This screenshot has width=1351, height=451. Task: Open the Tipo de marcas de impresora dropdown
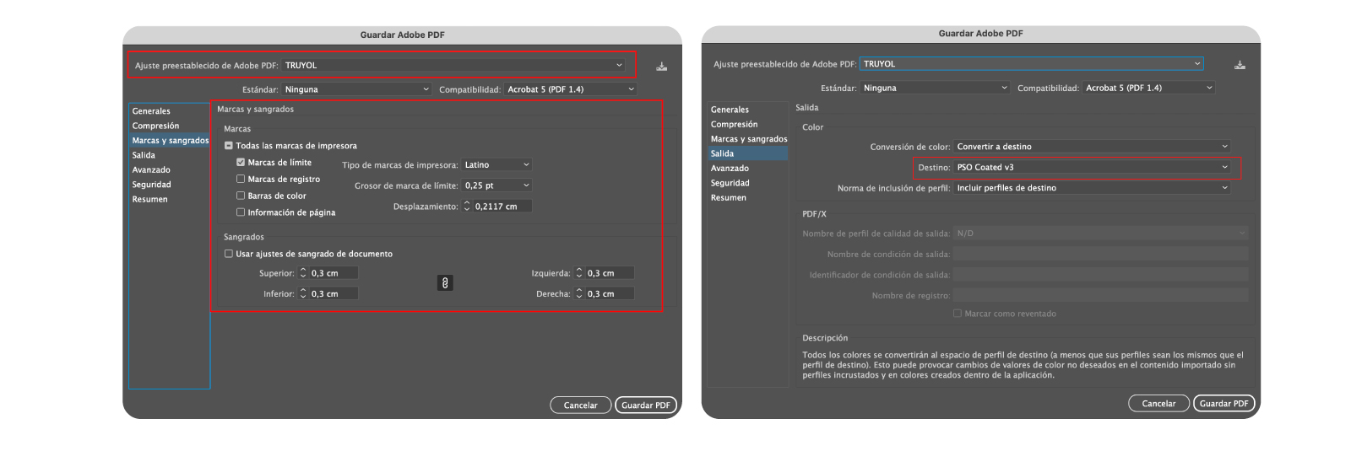tap(496, 165)
